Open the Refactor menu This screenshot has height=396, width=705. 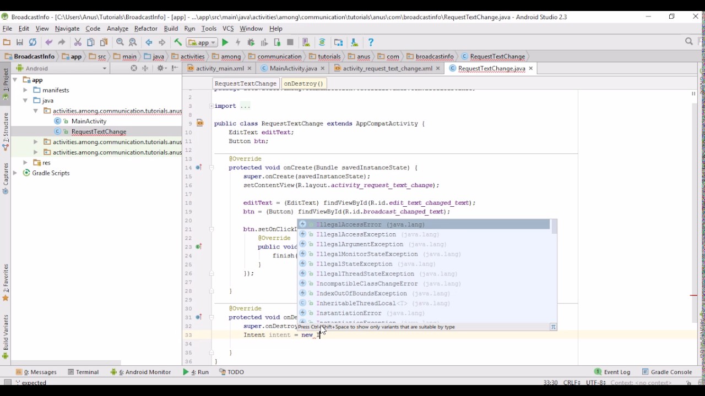[145, 29]
